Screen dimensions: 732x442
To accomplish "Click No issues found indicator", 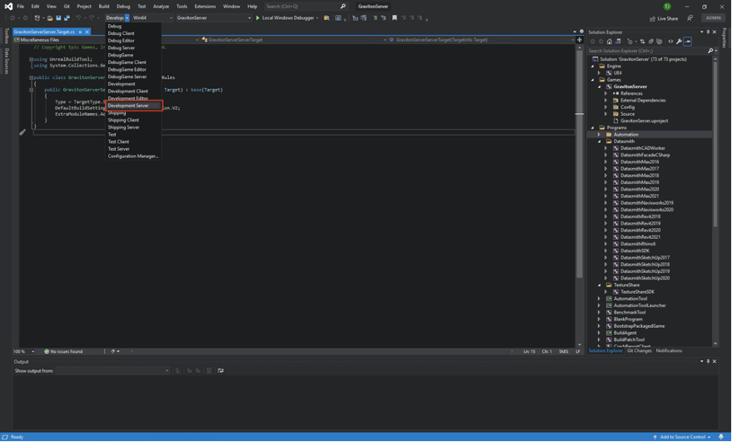I will click(63, 351).
